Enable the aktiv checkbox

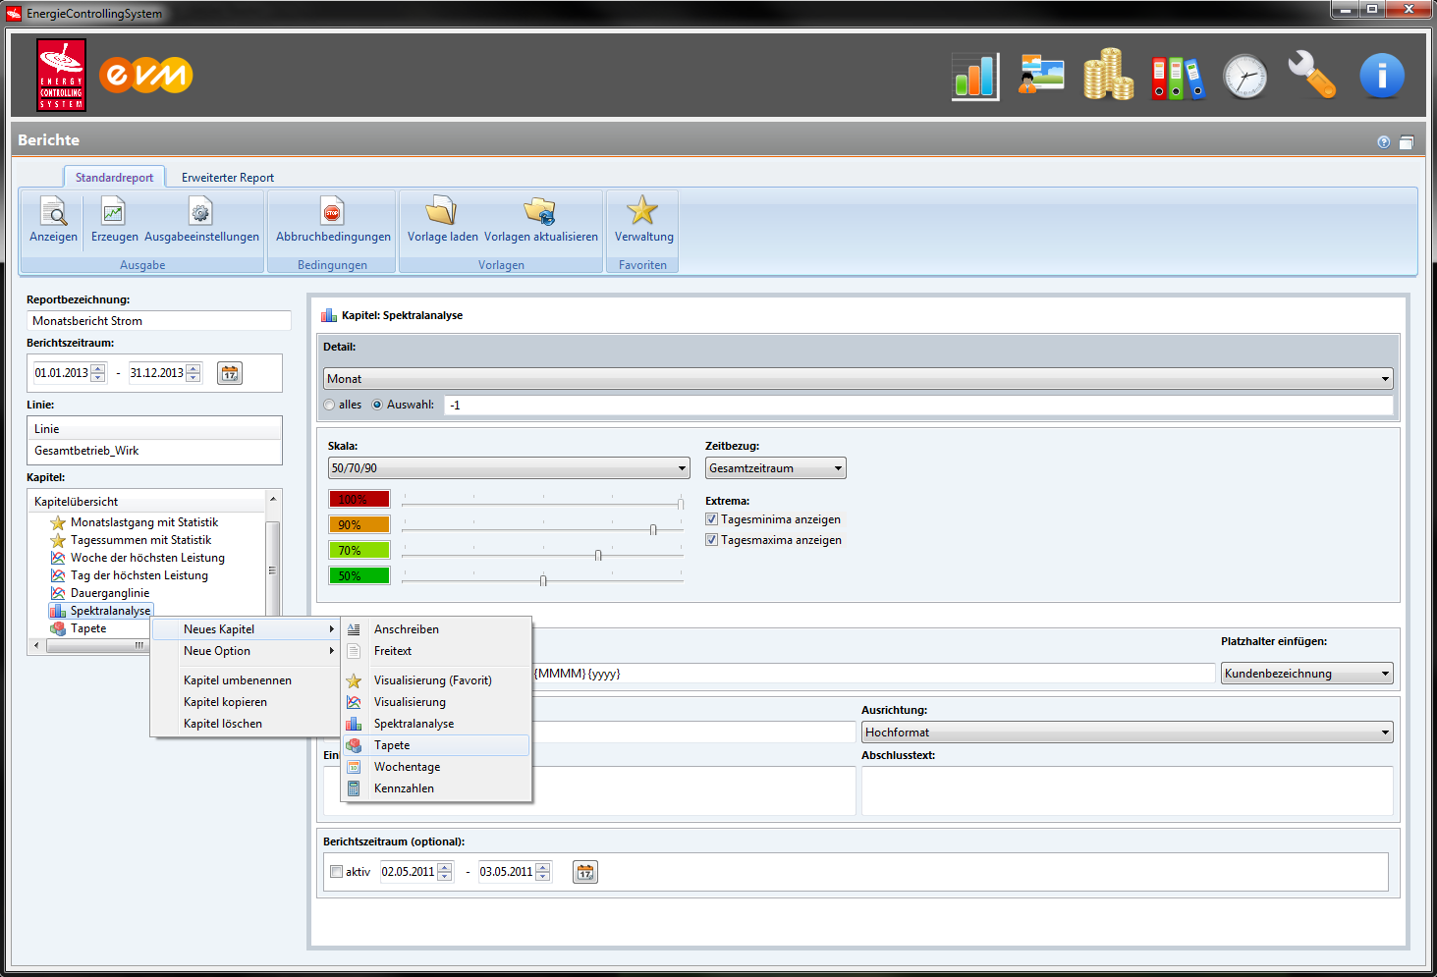pos(337,872)
